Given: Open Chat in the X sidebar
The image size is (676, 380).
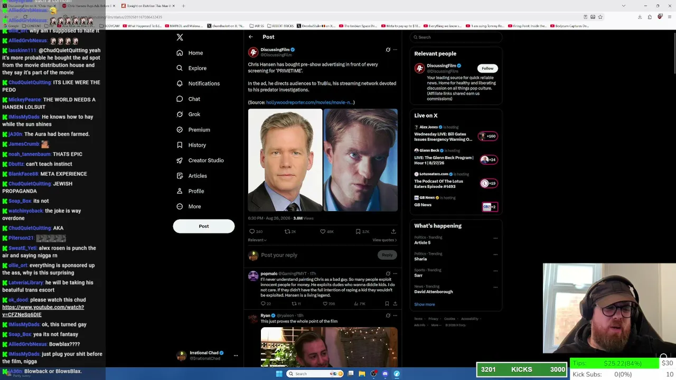Looking at the screenshot, I should (x=188, y=99).
